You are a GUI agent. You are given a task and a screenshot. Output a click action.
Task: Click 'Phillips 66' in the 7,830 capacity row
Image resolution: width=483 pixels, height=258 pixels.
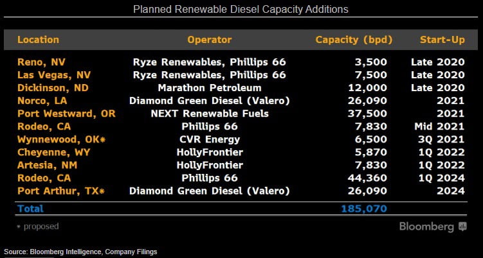[210, 126]
